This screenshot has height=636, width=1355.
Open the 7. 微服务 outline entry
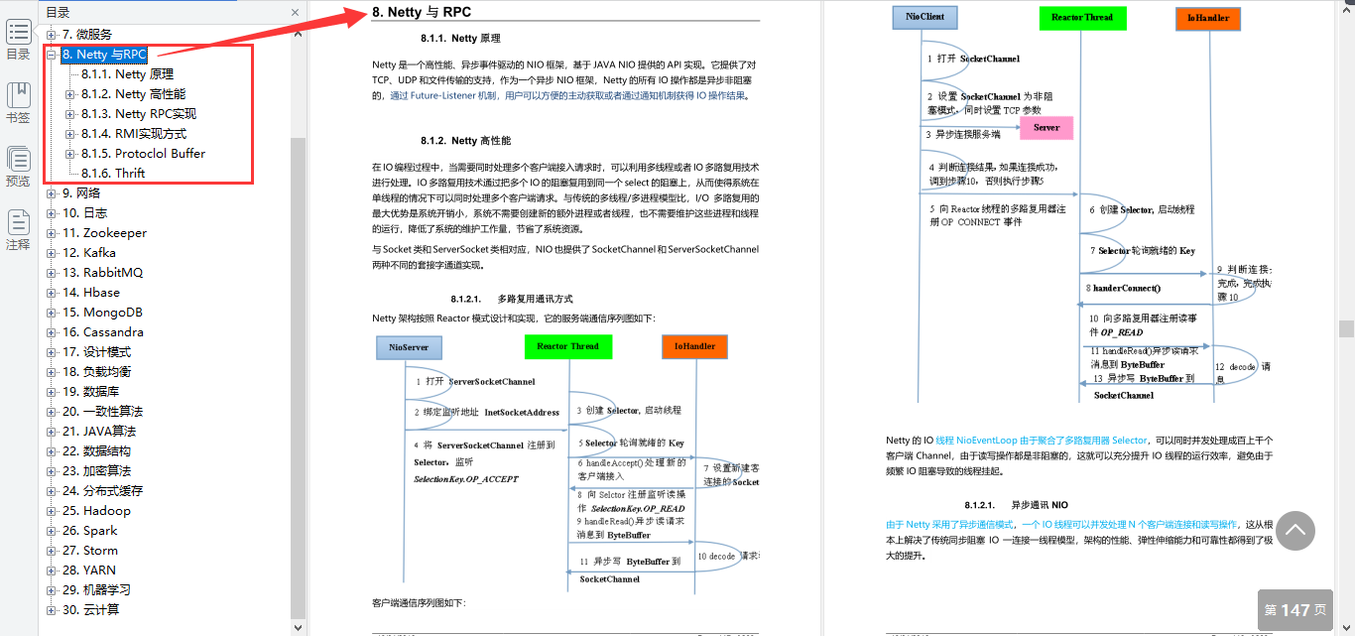coord(87,35)
